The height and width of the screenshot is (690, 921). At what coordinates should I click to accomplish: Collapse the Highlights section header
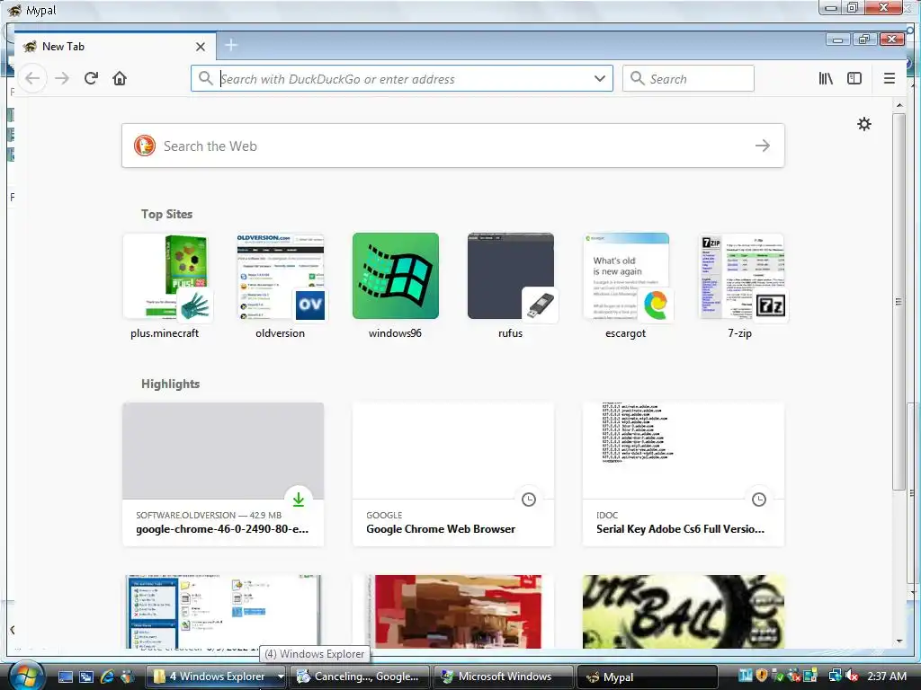point(170,384)
